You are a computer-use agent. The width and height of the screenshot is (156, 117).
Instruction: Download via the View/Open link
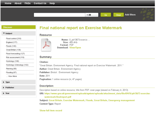click(x=75, y=48)
